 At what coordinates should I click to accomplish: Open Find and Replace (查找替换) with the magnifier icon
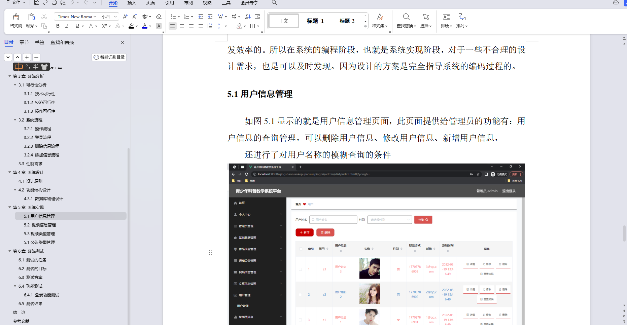click(406, 17)
